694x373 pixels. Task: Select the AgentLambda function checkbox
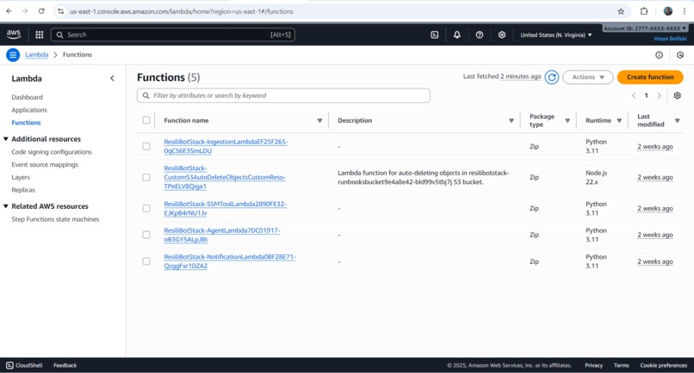[x=146, y=235]
